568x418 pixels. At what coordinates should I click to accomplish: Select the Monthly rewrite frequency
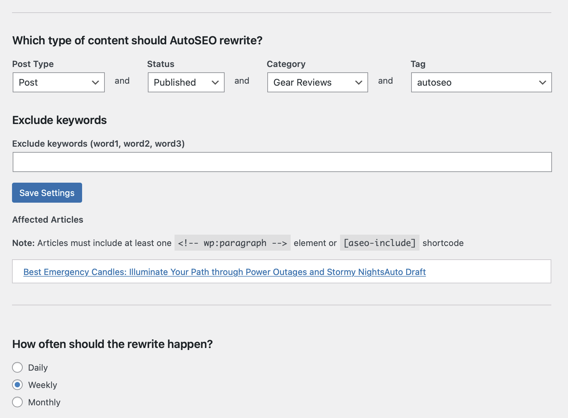[x=17, y=402]
